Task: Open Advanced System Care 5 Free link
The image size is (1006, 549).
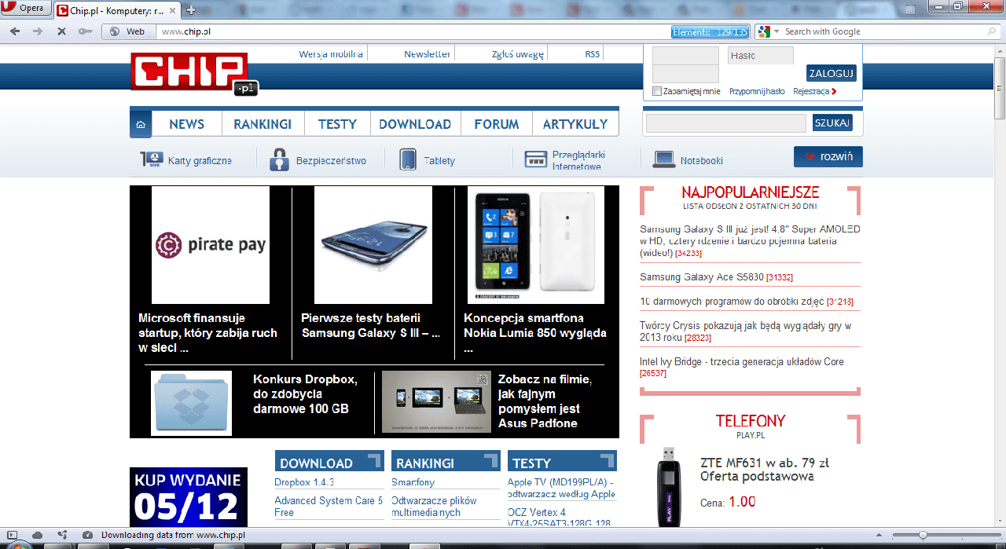Action: click(x=329, y=507)
